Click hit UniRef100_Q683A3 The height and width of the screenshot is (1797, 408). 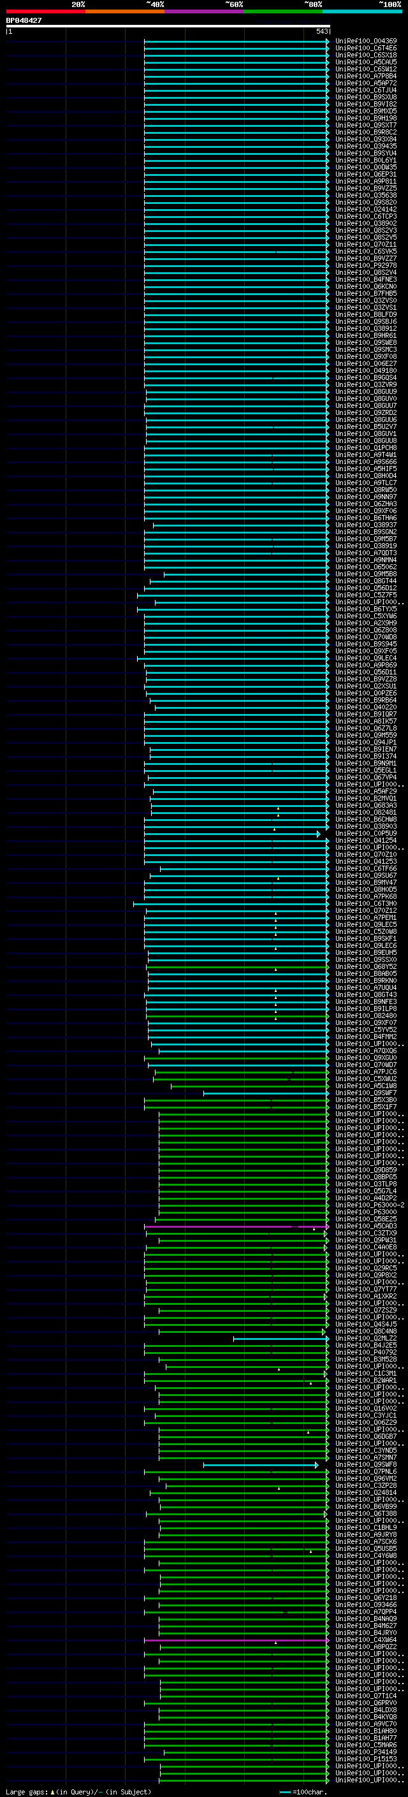tap(365, 806)
